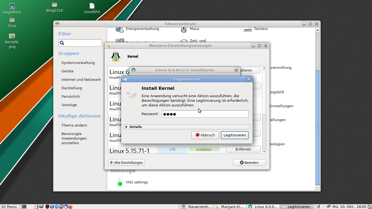The width and height of the screenshot is (372, 209).
Task: Switch to Linux 6.0.0... taskbar window
Action: [263, 207]
